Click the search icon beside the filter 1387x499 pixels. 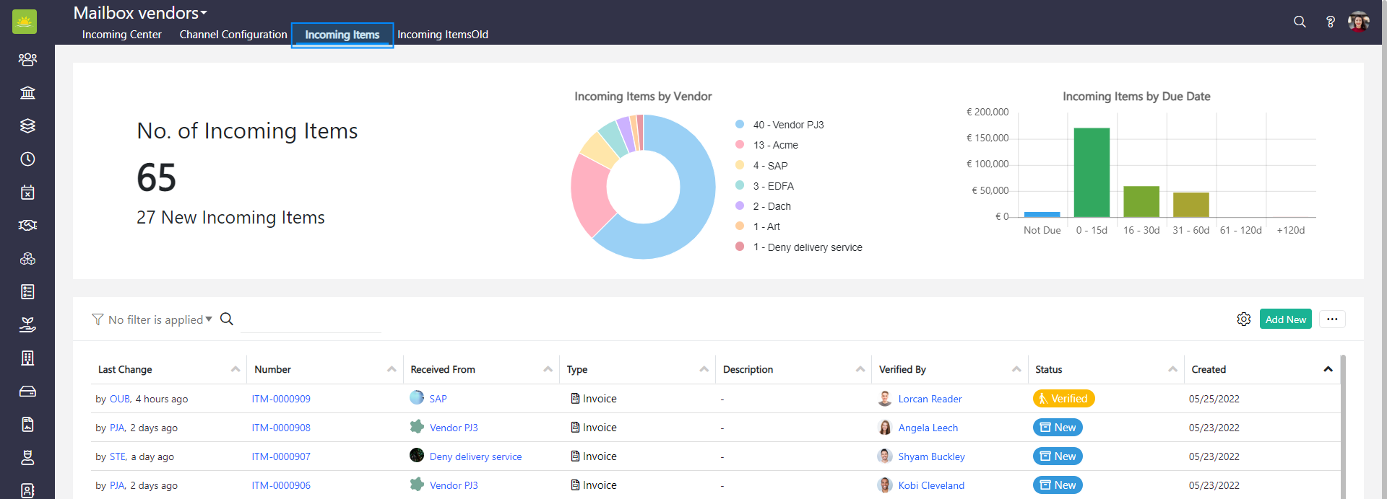226,319
